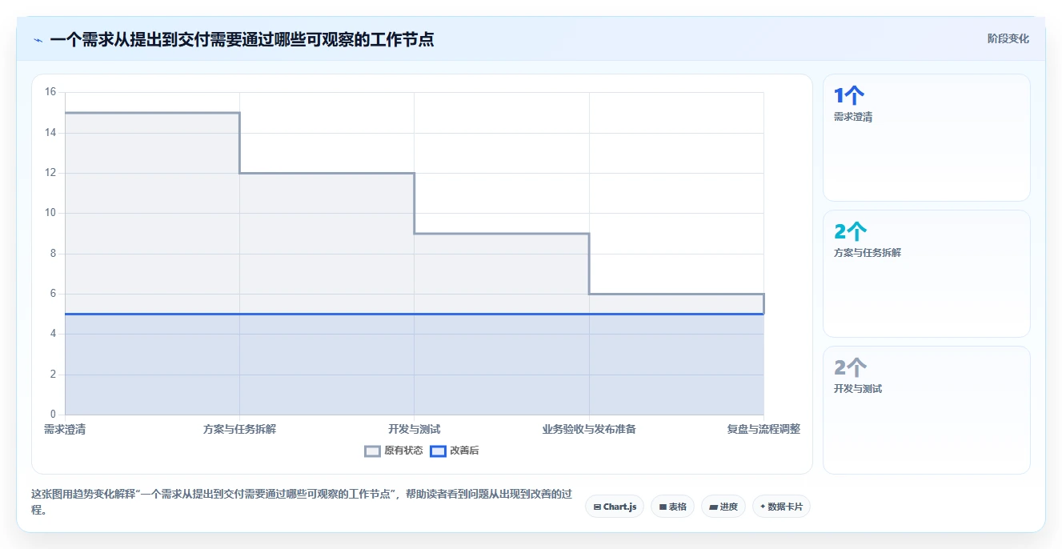Click the 需求澄清 x-axis label

pos(65,429)
